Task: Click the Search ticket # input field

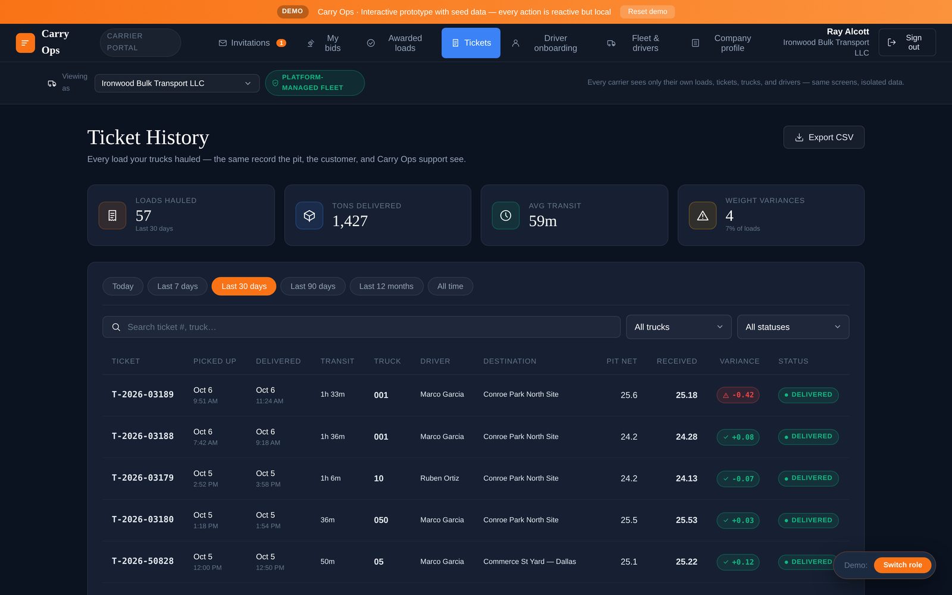Action: pos(361,327)
